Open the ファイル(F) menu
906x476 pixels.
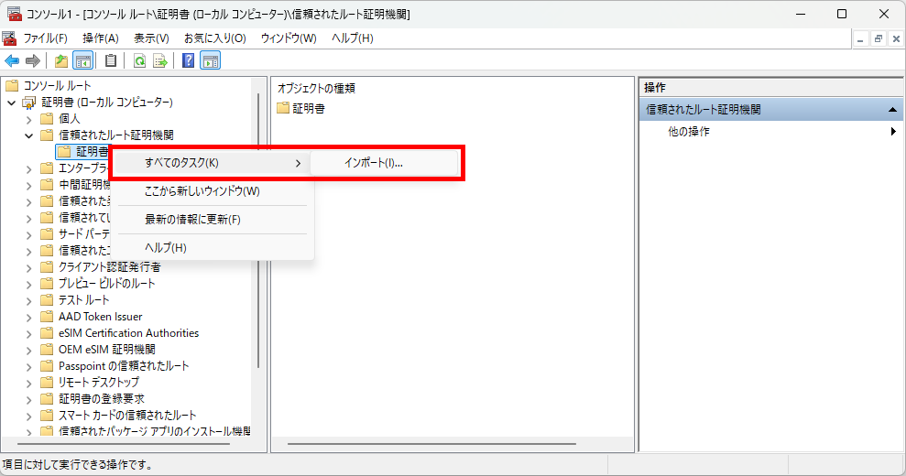(46, 38)
